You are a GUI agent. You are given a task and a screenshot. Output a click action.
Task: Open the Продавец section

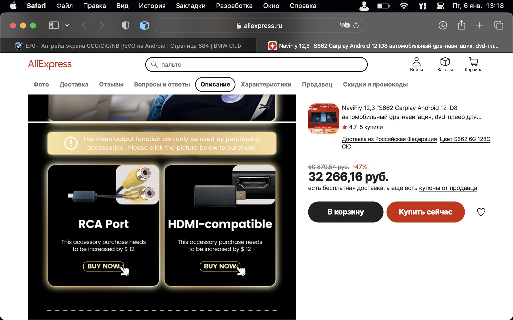pyautogui.click(x=317, y=84)
